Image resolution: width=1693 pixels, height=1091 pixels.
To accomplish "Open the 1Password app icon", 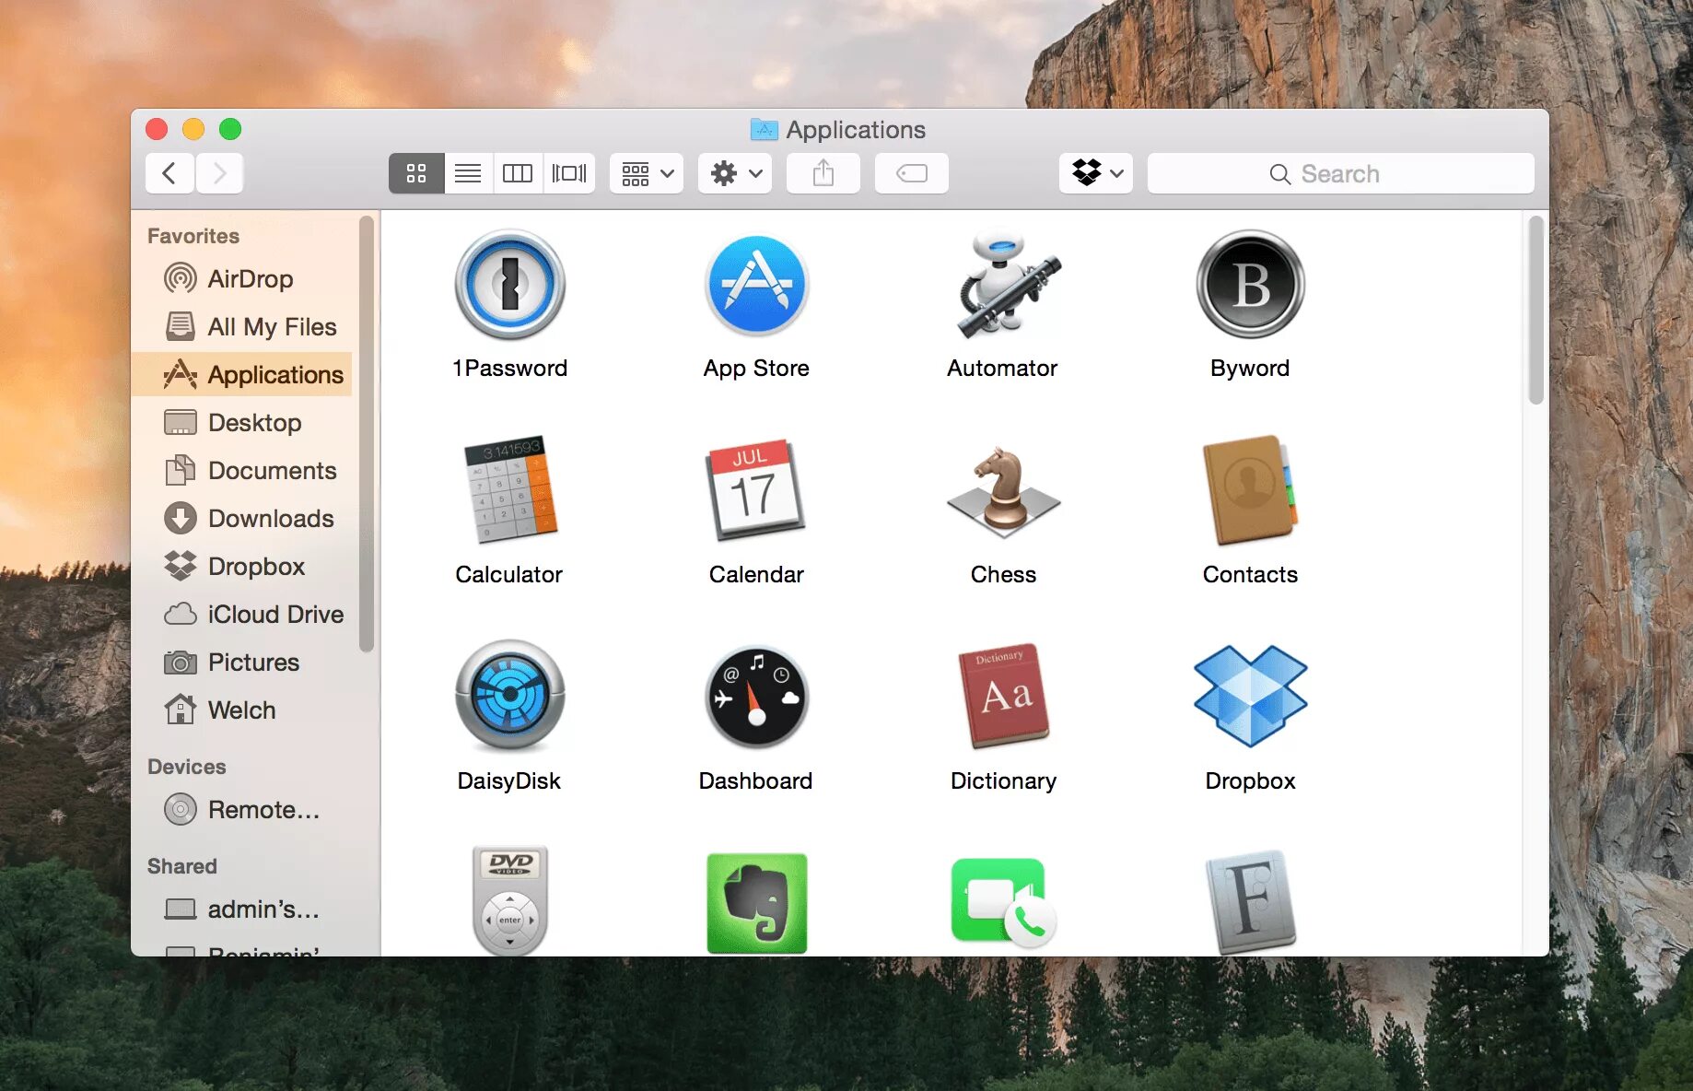I will tap(509, 286).
